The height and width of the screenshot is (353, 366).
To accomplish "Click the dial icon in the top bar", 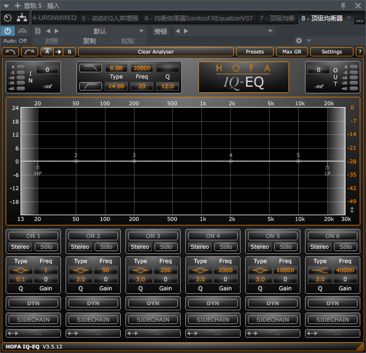I will coord(8,18).
